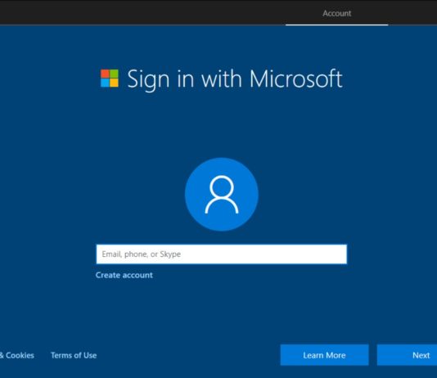The image size is (437, 378).
Task: Open the Terms of Use link
Action: (x=74, y=355)
